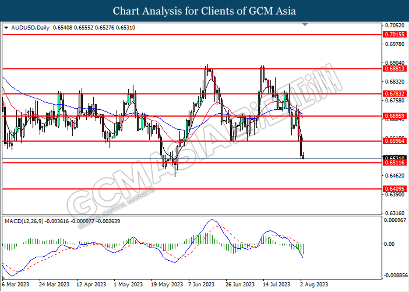Click the 0.70155 red price label

394,35
